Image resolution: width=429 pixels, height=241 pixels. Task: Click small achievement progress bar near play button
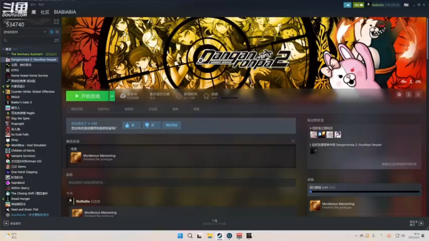coord(228,98)
